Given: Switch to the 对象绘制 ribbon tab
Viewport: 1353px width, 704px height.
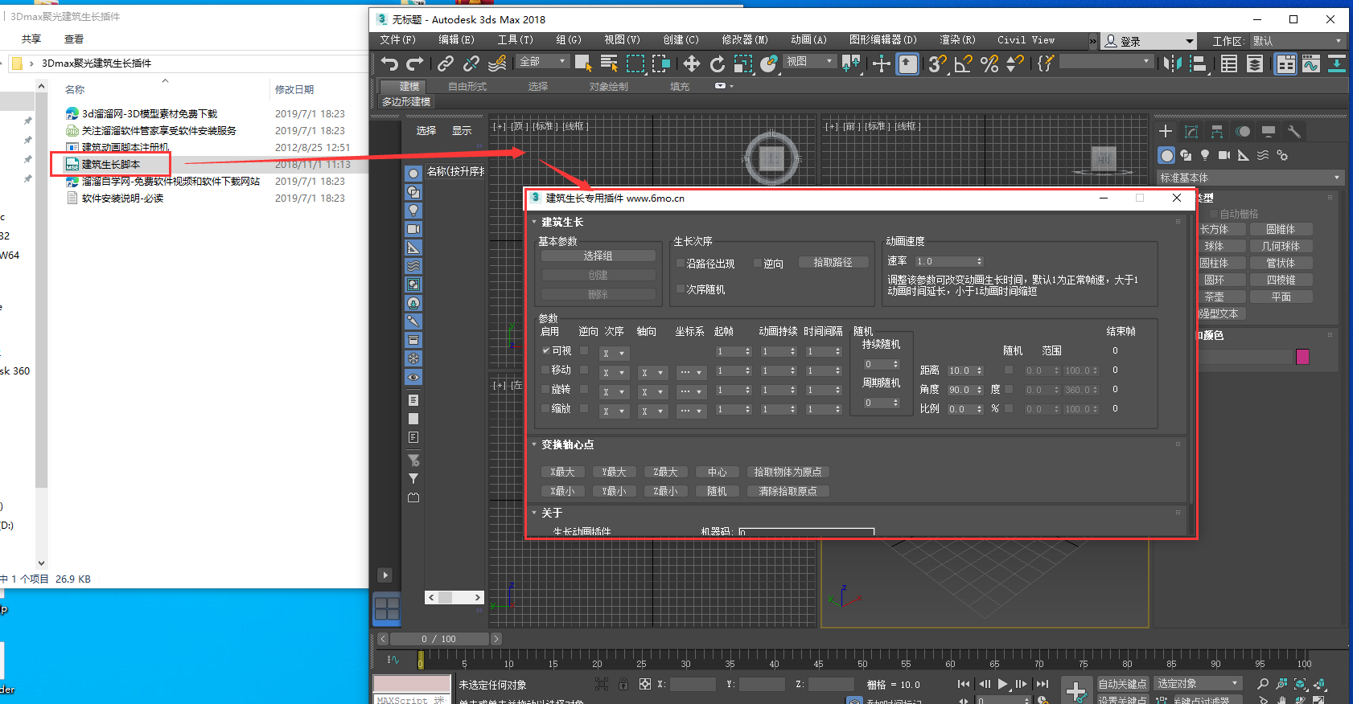Looking at the screenshot, I should pyautogui.click(x=609, y=87).
